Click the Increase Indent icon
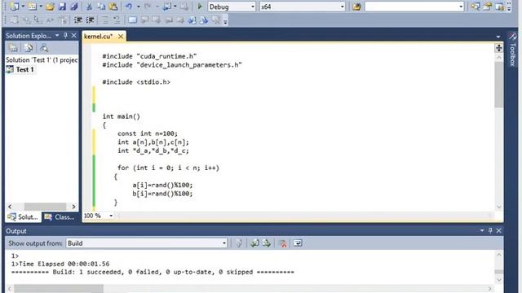This screenshot has width=522, height=293. [x=90, y=20]
